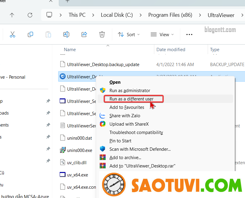
Task: Click the BACKUP_UPDATE type cell
Action: pyautogui.click(x=227, y=65)
